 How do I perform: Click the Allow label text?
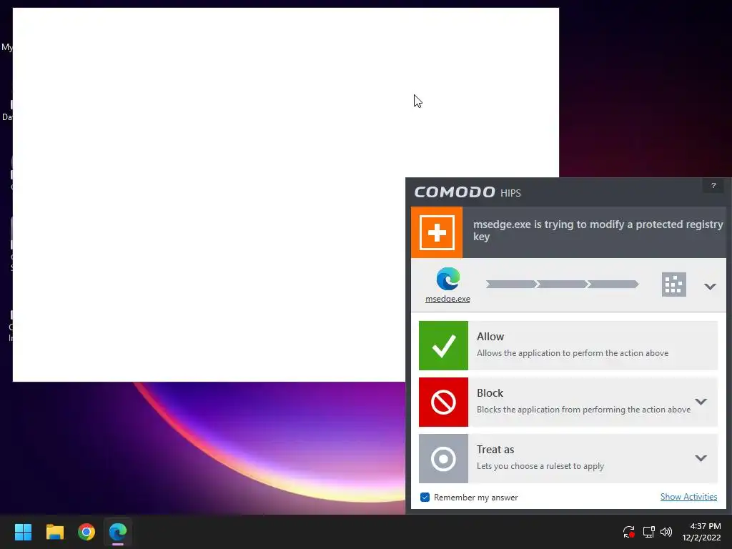490,337
